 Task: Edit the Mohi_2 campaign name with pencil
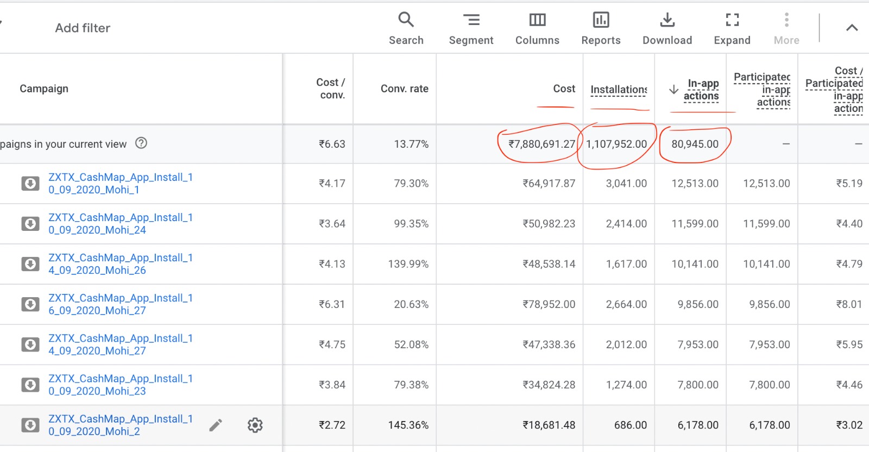tap(216, 425)
